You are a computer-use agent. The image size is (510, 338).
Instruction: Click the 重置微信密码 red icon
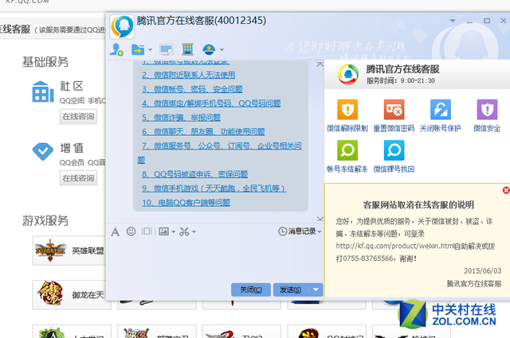tap(394, 110)
